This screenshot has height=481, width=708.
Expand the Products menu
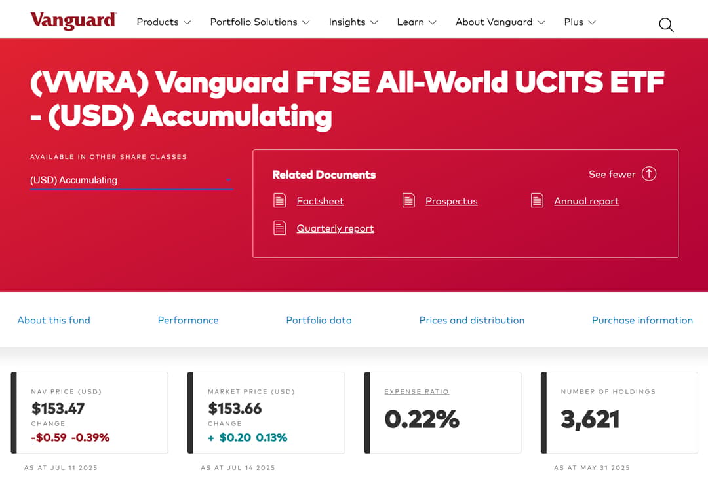pyautogui.click(x=164, y=22)
